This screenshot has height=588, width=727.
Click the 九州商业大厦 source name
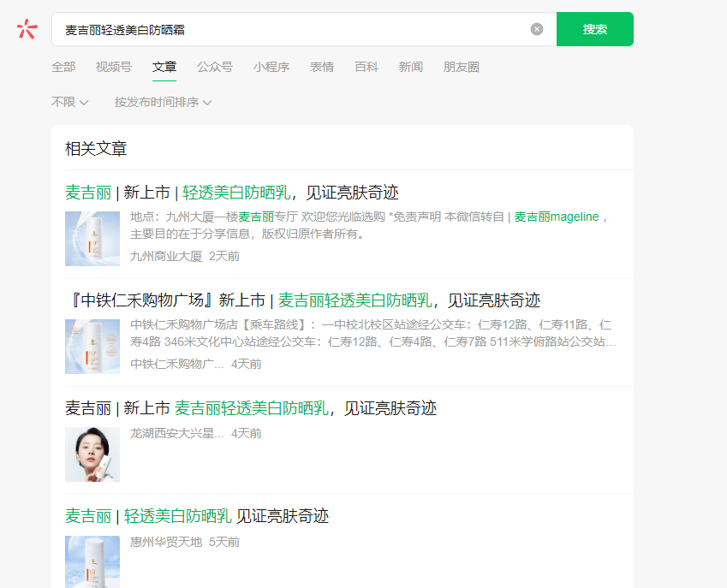point(166,256)
